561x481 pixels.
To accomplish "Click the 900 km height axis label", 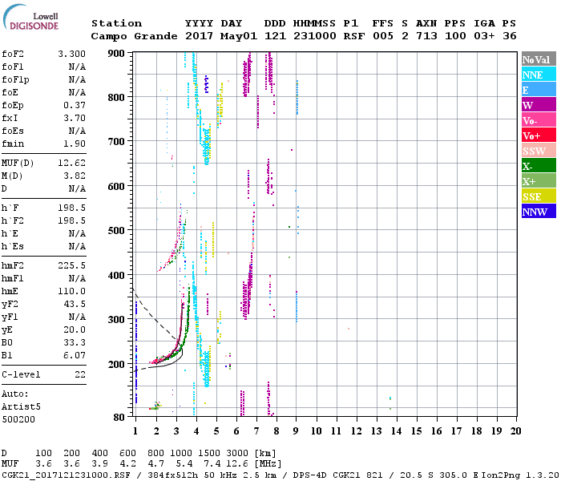I will pos(119,54).
